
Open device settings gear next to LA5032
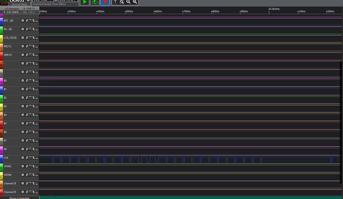pyautogui.click(x=28, y=1)
